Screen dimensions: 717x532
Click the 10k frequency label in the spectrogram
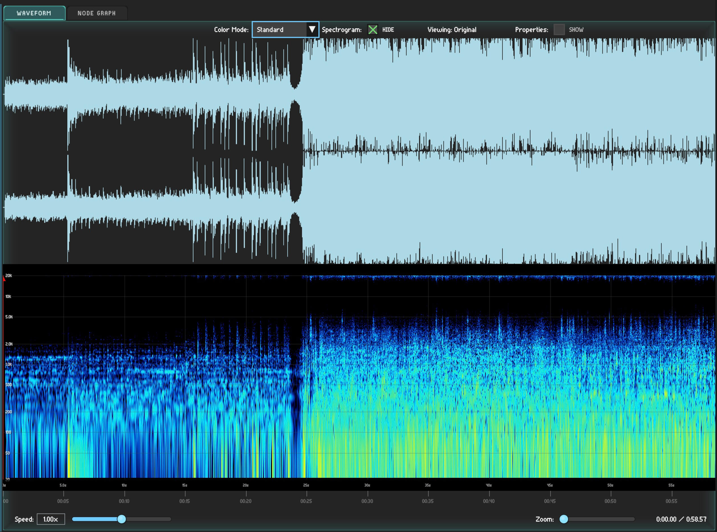tap(8, 296)
